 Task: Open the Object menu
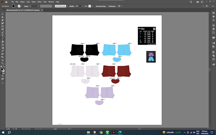[x=22, y=2]
